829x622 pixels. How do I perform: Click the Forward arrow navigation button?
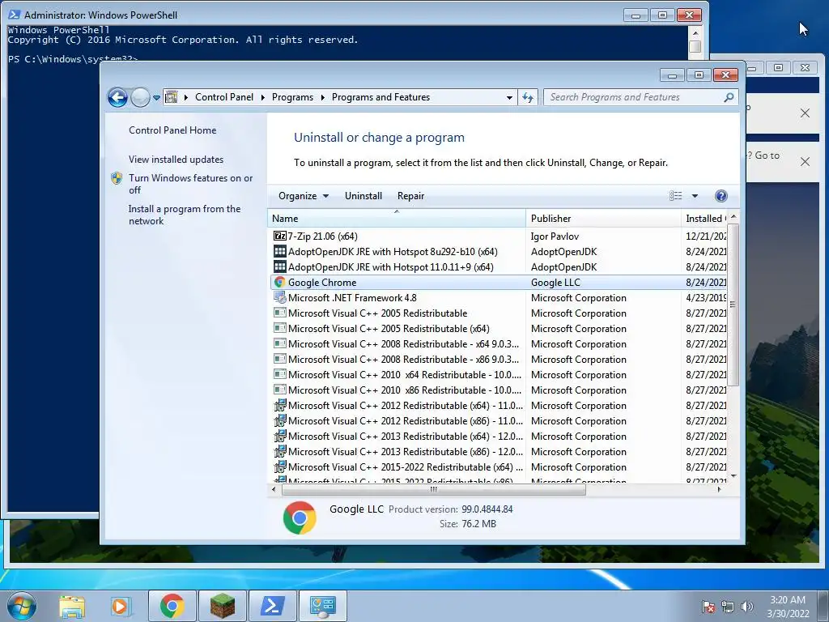click(x=140, y=97)
